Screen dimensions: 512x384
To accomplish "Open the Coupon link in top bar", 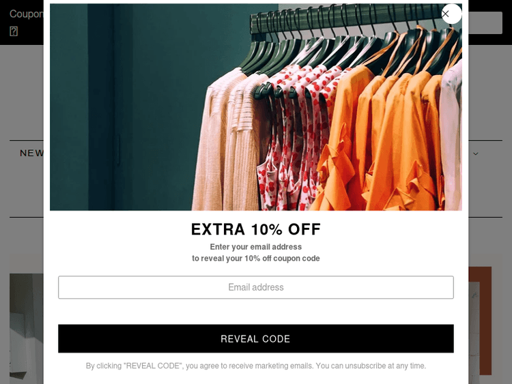I will coord(26,14).
